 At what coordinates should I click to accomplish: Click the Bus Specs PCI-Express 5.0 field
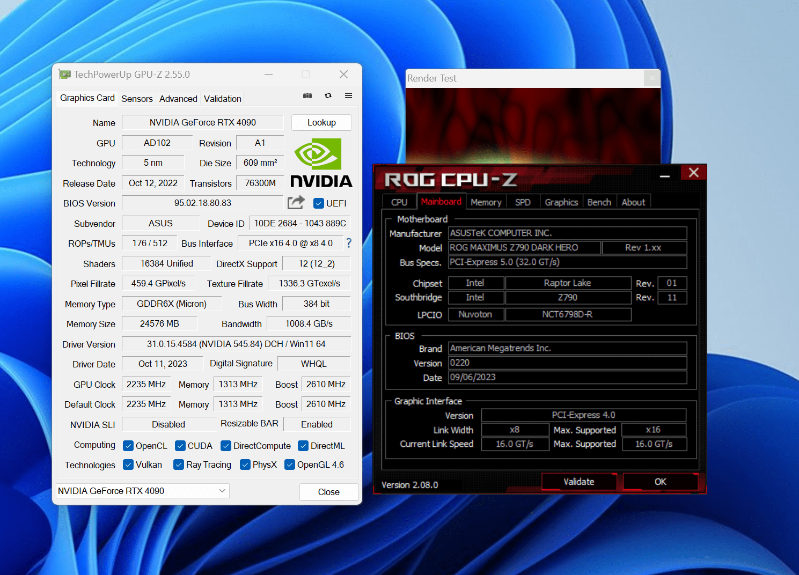[567, 262]
